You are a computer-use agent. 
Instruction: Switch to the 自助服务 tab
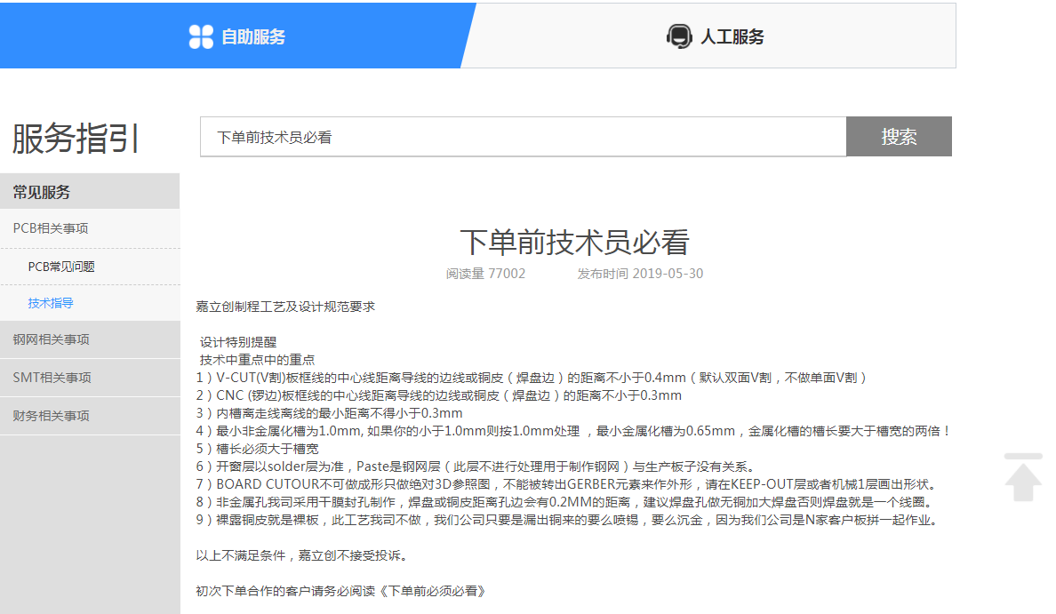pyautogui.click(x=252, y=37)
